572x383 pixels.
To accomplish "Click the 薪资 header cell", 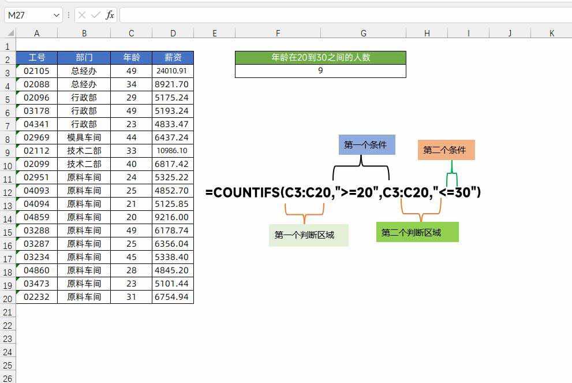I will click(173, 57).
